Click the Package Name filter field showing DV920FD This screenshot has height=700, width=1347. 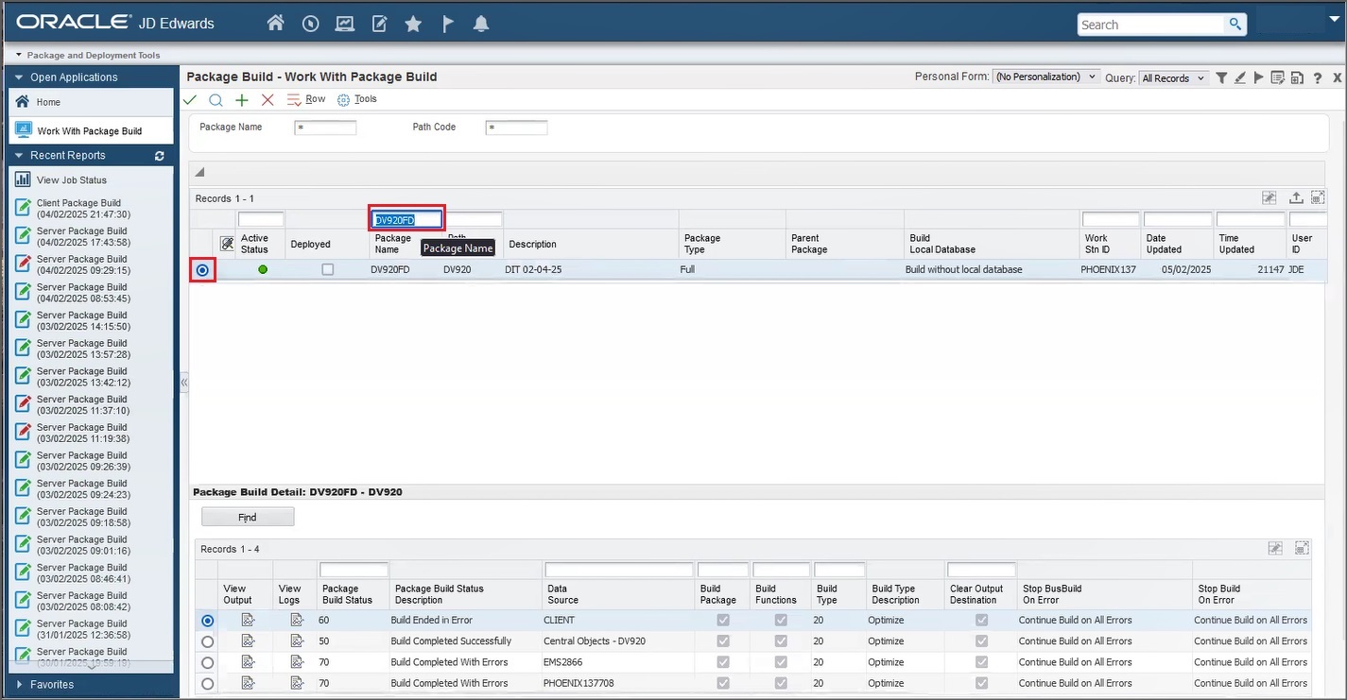[406, 218]
